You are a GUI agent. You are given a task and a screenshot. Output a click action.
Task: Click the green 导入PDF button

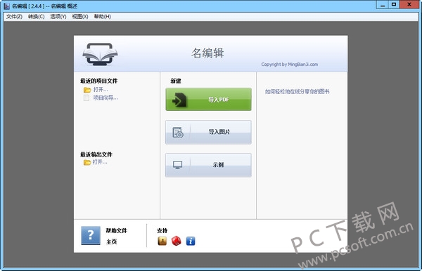point(208,100)
